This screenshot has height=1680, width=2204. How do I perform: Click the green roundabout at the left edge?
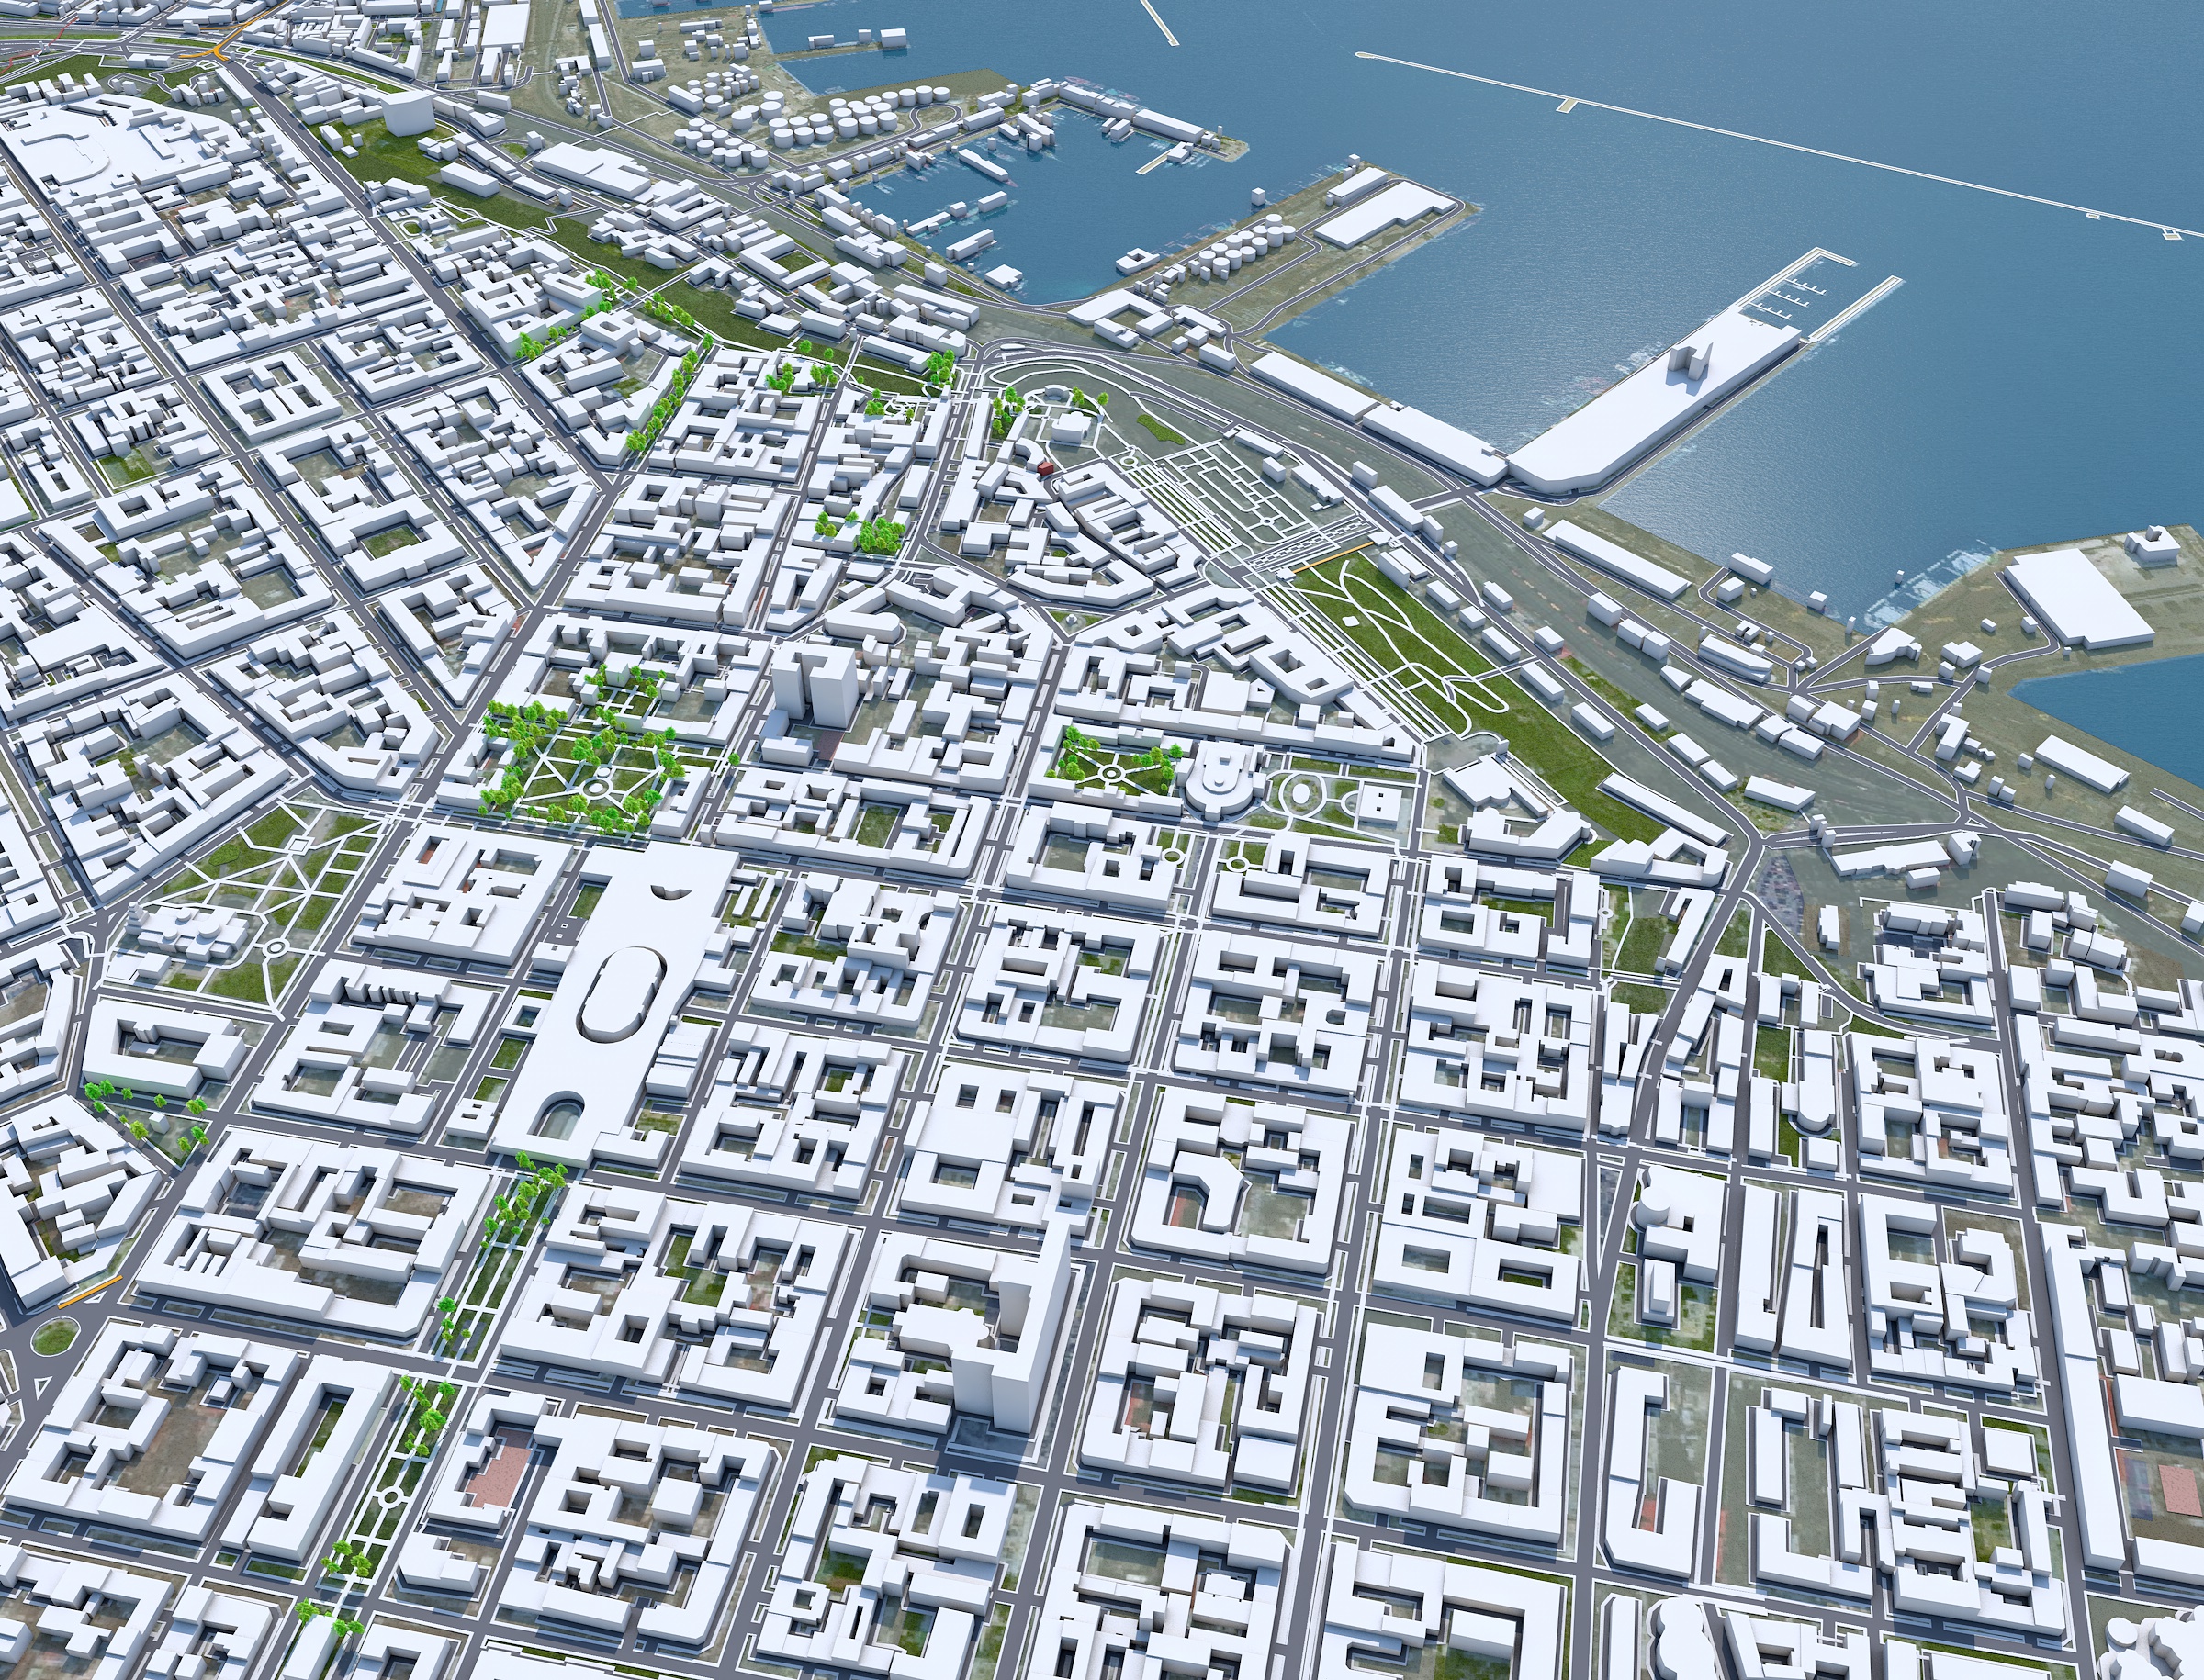point(54,1336)
